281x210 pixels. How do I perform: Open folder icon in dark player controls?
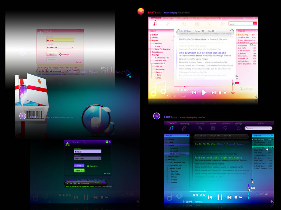[241, 197]
